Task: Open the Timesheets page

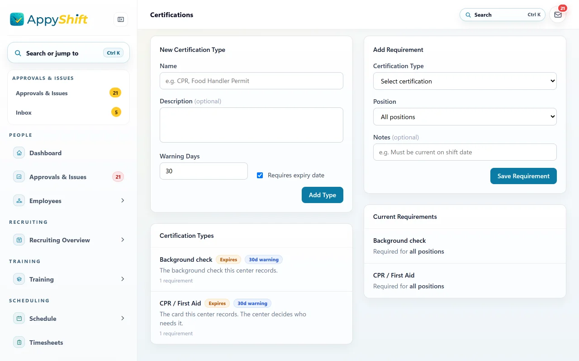Action: [68, 342]
